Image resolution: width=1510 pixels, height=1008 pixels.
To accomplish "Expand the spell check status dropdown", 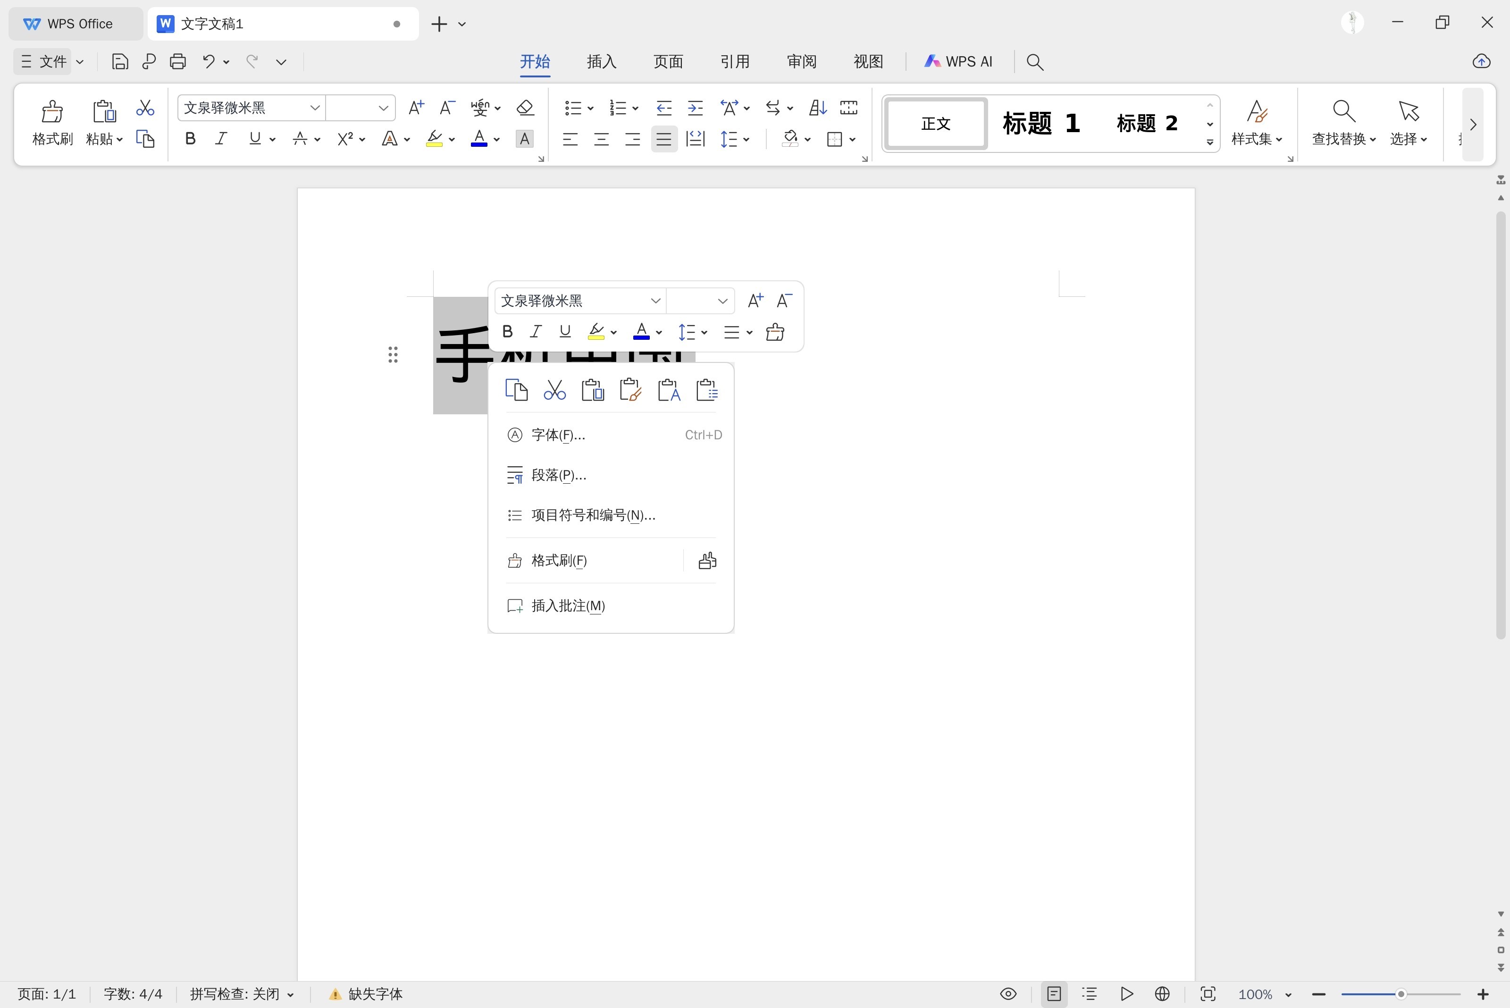I will 291,994.
